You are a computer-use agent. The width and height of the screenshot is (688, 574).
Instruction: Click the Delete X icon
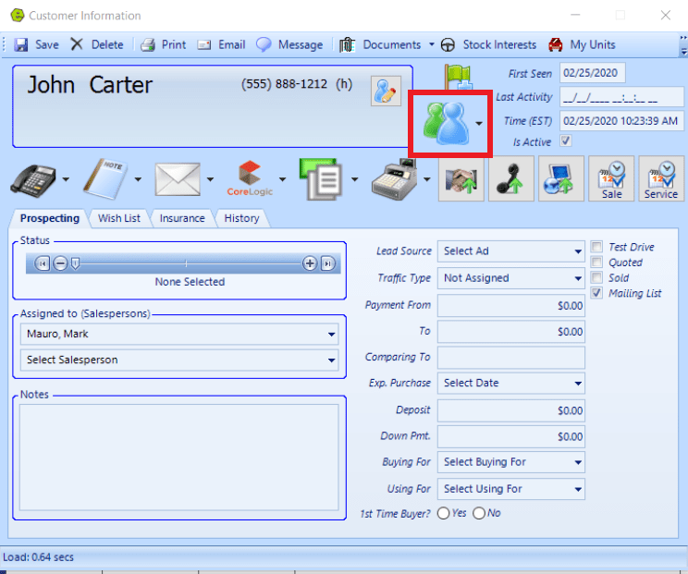point(77,44)
